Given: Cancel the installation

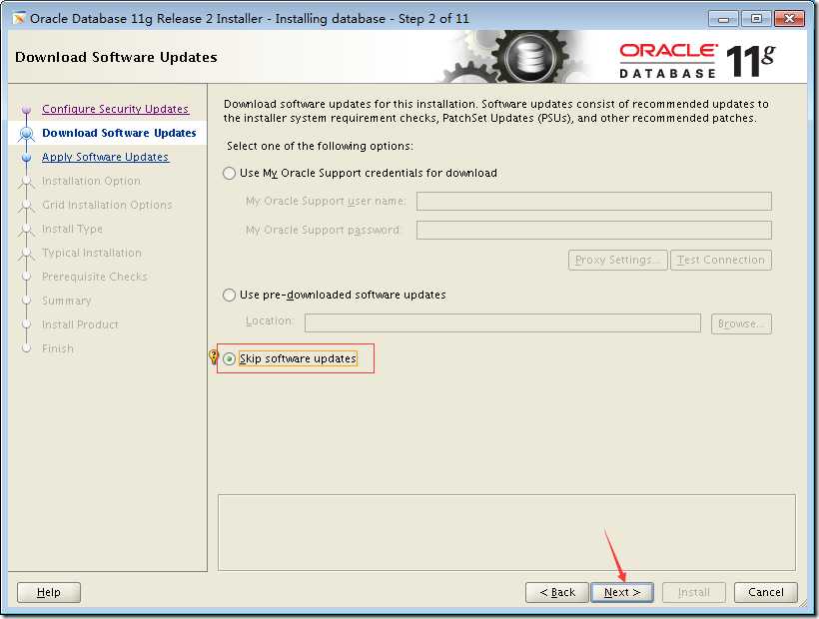Looking at the screenshot, I should [x=766, y=592].
